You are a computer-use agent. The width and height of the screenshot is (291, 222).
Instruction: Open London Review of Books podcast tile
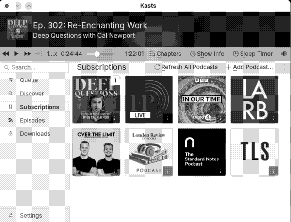[149, 152]
